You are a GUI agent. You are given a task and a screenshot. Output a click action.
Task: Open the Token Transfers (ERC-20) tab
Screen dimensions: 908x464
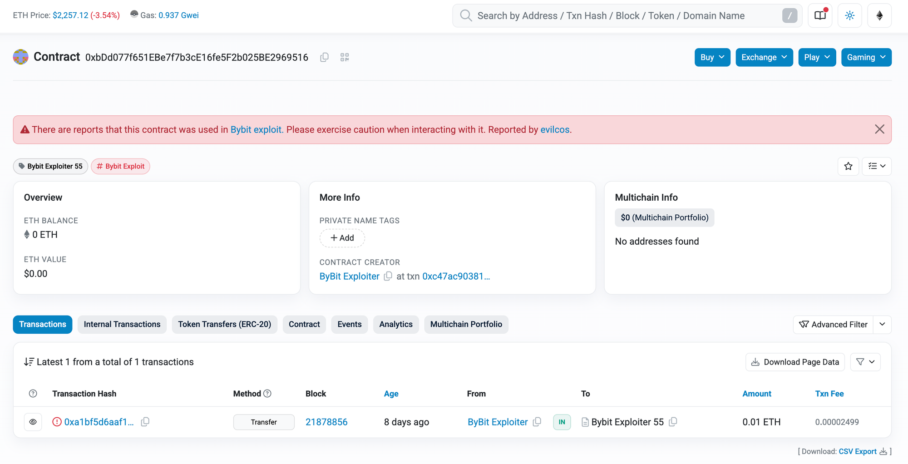pos(224,324)
